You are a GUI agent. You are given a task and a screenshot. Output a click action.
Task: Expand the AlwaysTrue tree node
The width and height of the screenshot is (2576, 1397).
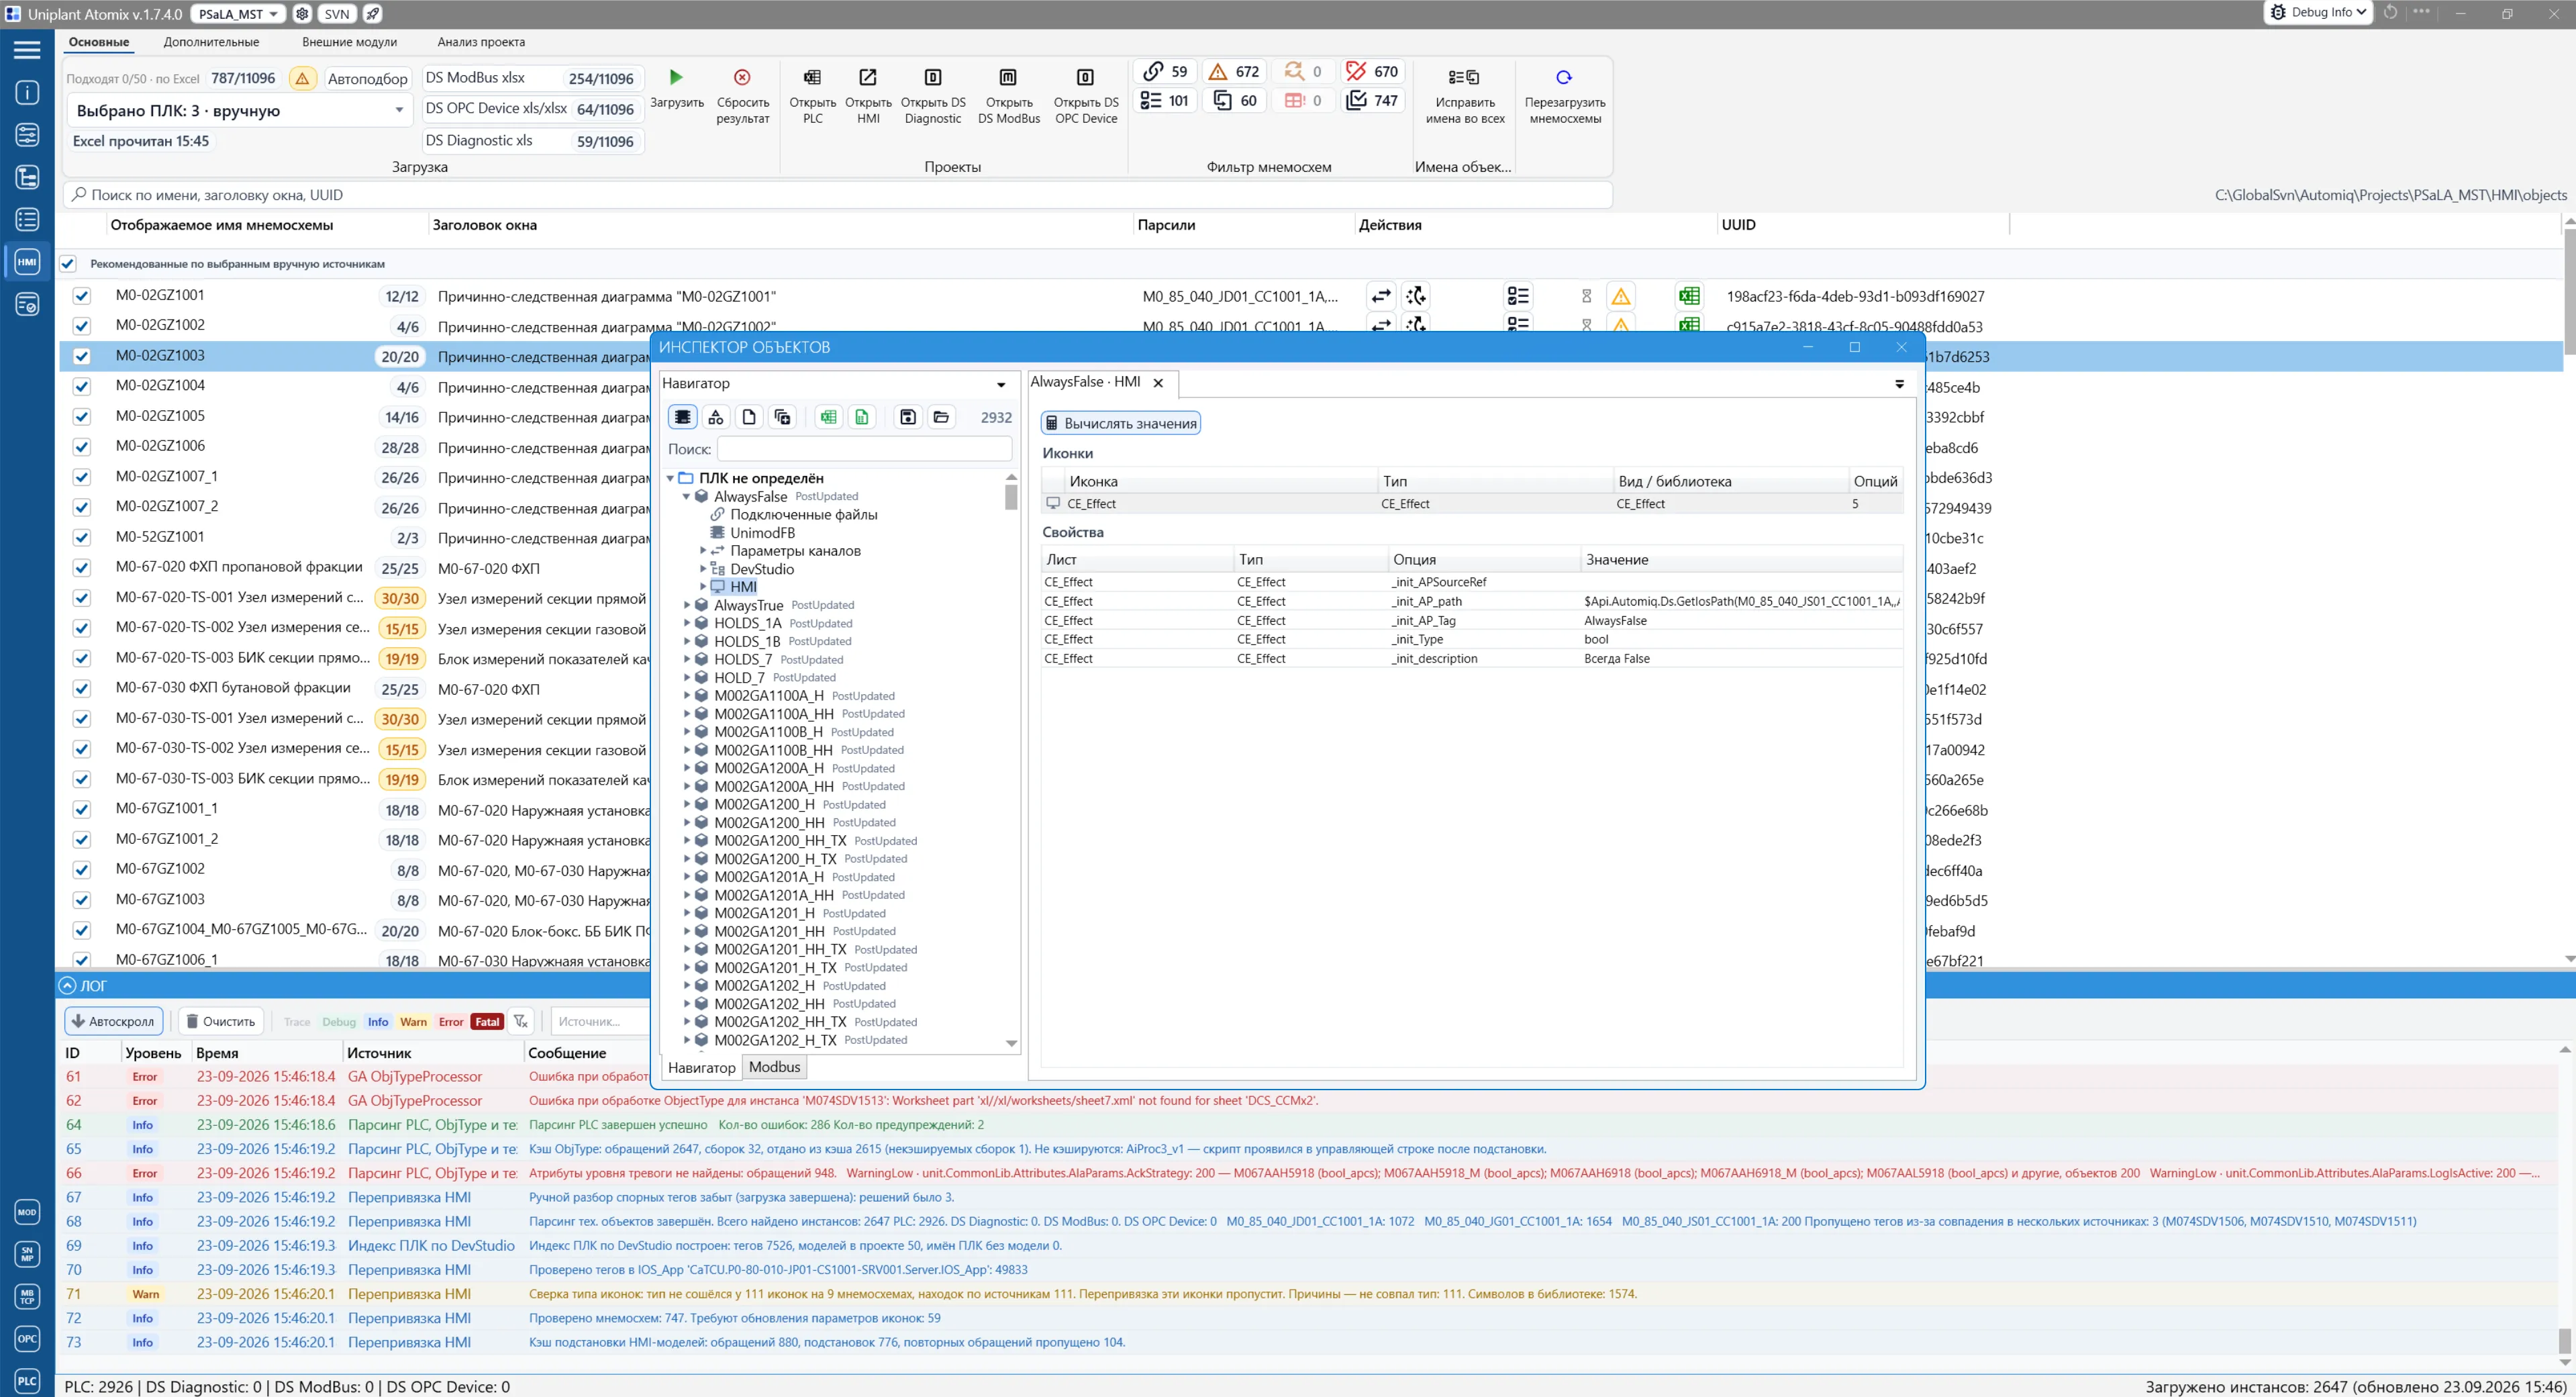687,605
